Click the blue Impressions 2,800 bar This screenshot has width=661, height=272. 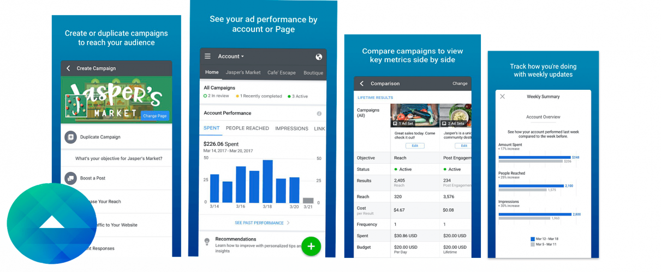pyautogui.click(x=535, y=214)
